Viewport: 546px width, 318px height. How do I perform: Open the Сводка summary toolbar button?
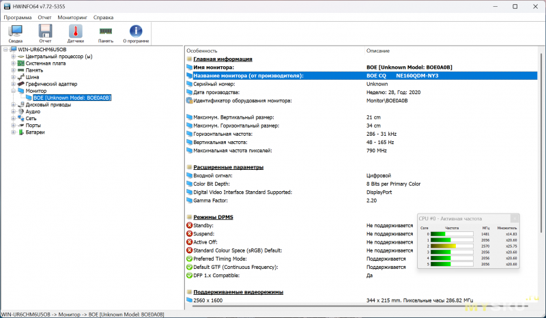click(x=15, y=33)
